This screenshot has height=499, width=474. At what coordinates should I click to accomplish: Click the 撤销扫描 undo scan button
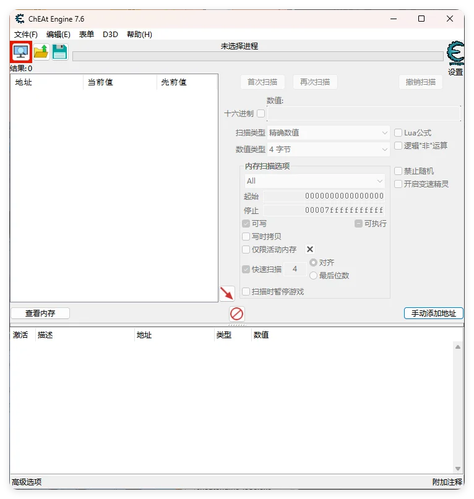pyautogui.click(x=421, y=82)
